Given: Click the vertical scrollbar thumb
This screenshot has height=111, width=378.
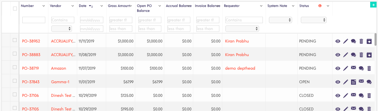Looking at the screenshot, I should 376,40.
